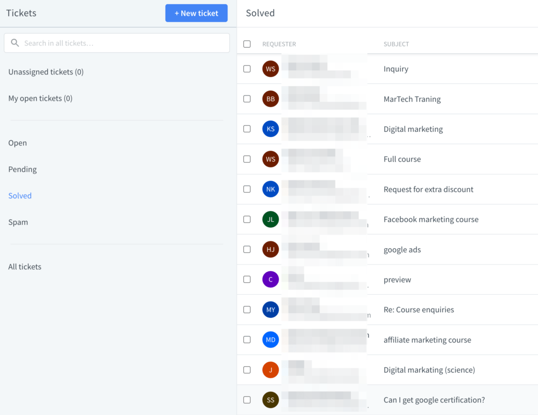Click the NK avatar on the discount request
538x415 pixels.
270,189
